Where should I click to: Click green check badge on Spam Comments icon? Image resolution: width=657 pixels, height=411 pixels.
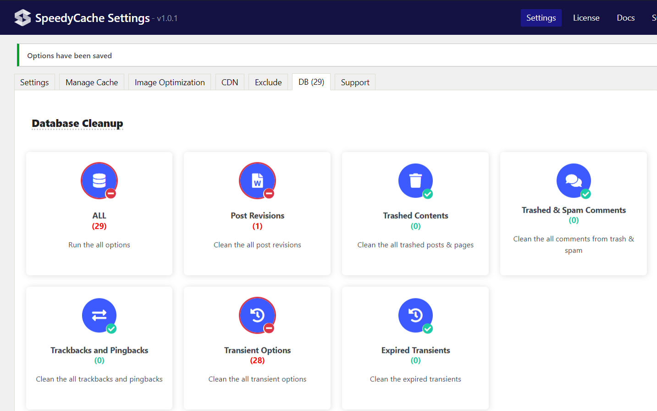pyautogui.click(x=586, y=194)
